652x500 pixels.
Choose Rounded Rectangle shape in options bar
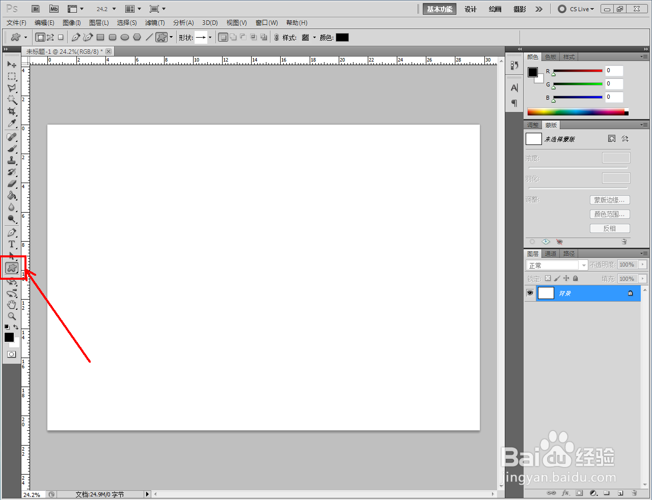click(113, 37)
